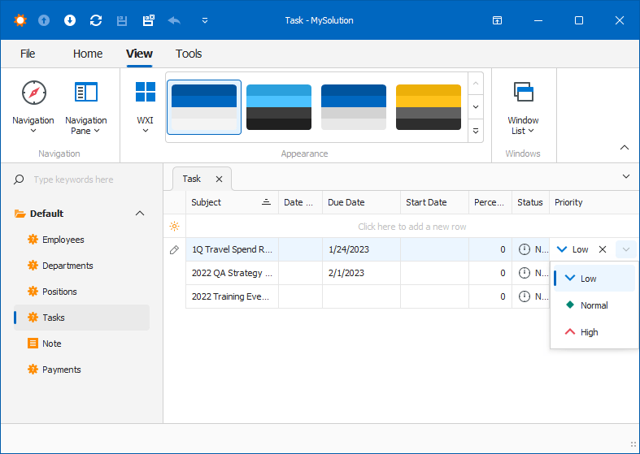This screenshot has width=640, height=454.
Task: Select the 2022 Training Eve... subject cell
Action: click(x=232, y=296)
